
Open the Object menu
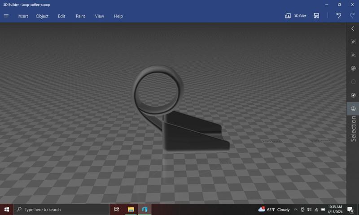point(42,16)
